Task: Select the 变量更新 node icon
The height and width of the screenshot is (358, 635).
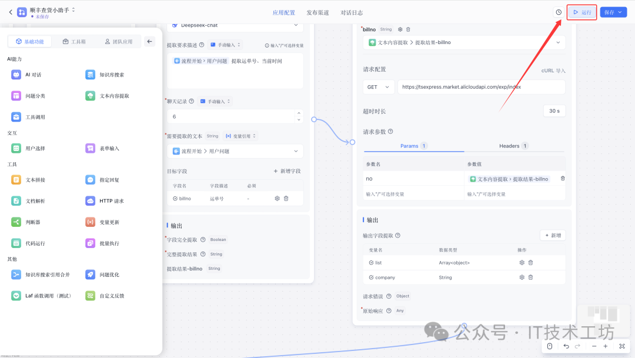Action: coord(89,222)
